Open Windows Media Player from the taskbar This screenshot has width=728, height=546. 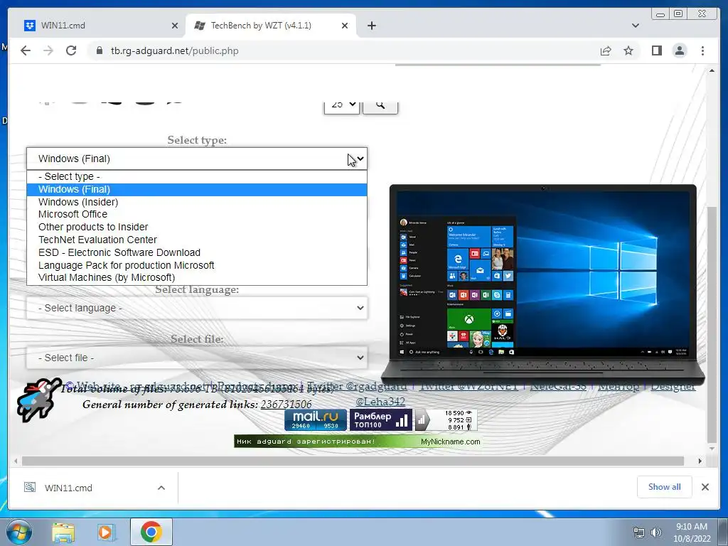click(105, 532)
